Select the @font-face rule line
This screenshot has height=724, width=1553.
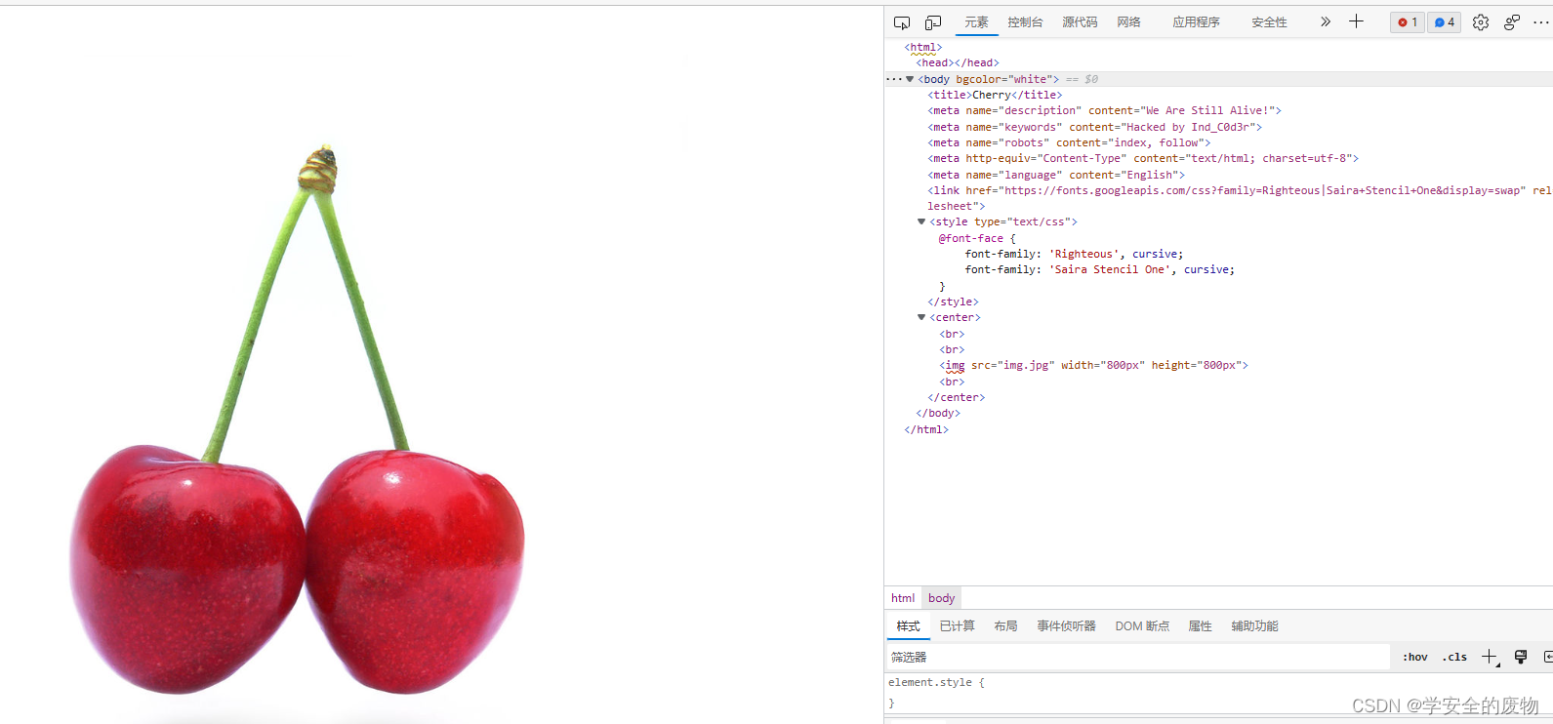point(977,238)
